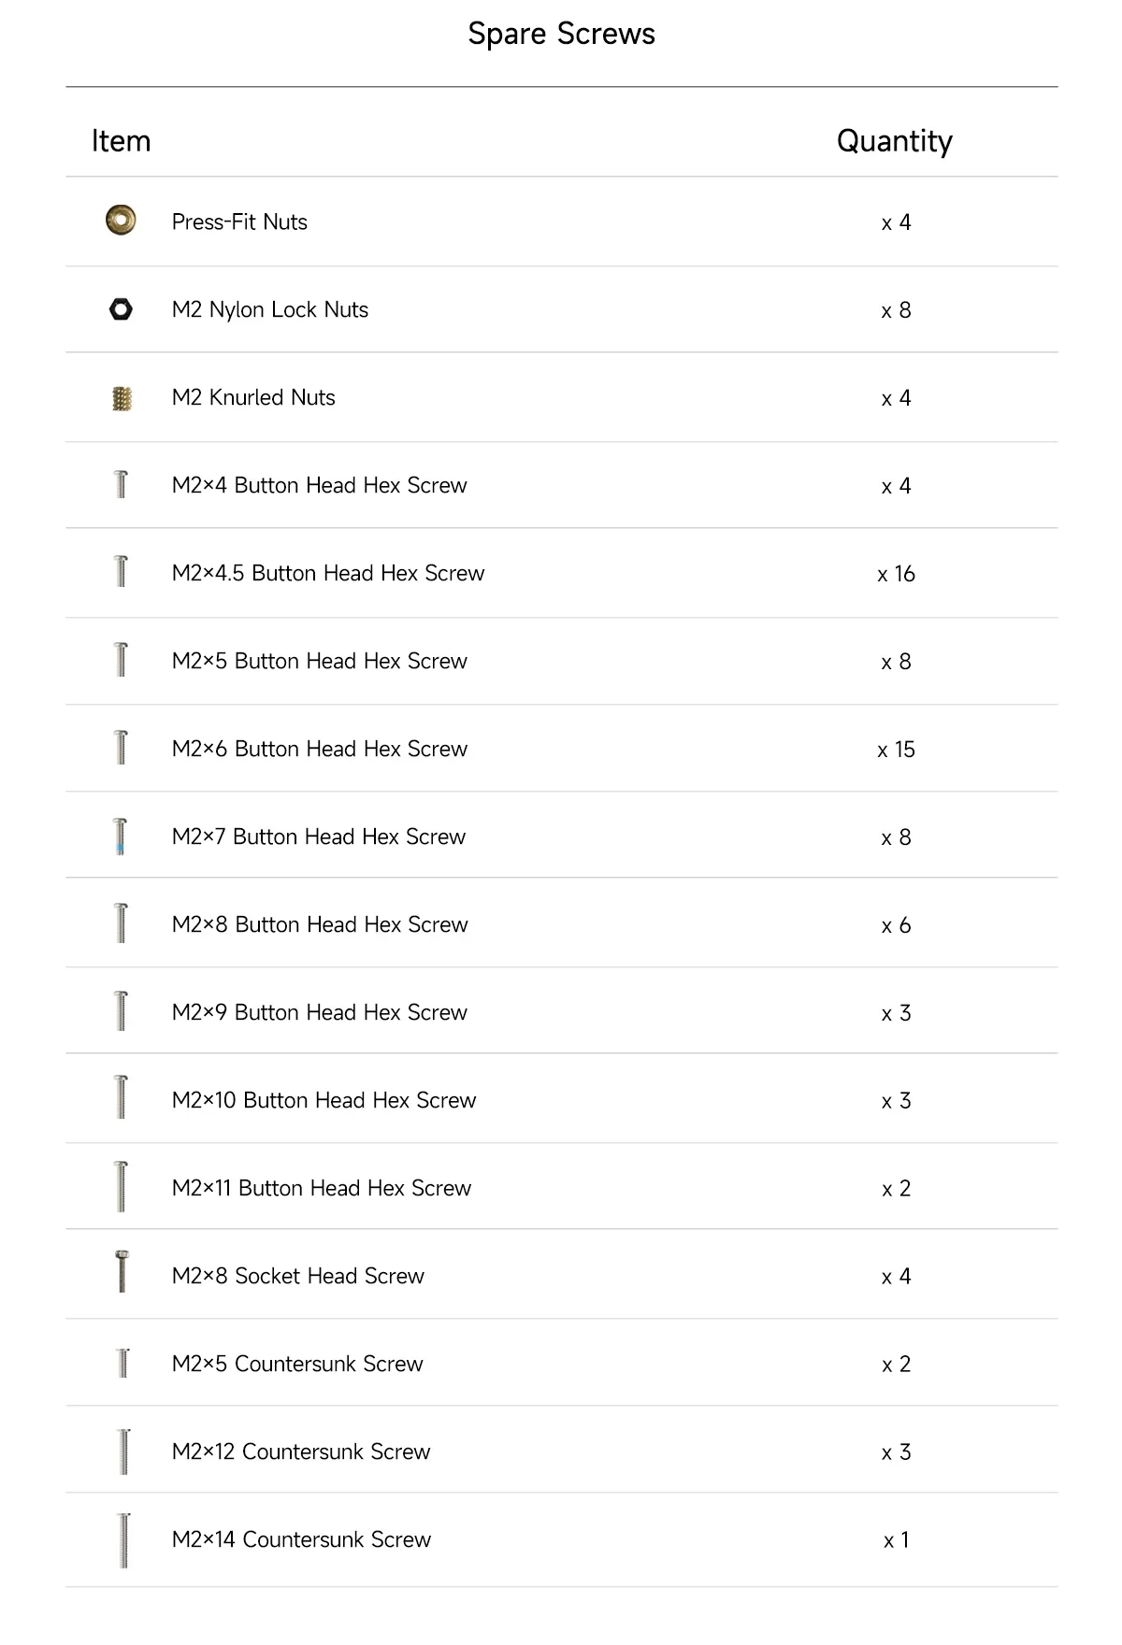Click the M2×11 Button Head screw icon
Viewport: 1122px width, 1645px height.
tap(121, 1187)
